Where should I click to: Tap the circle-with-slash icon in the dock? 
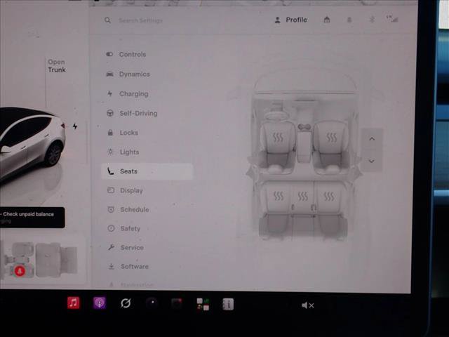point(126,303)
